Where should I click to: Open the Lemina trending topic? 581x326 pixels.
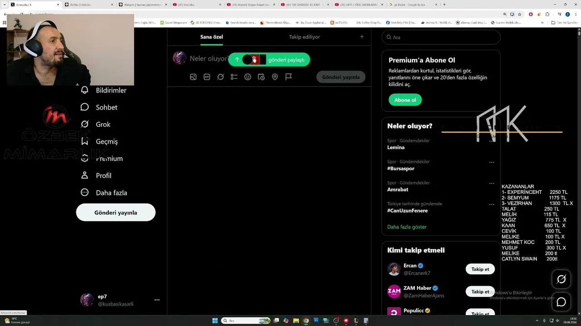[396, 148]
